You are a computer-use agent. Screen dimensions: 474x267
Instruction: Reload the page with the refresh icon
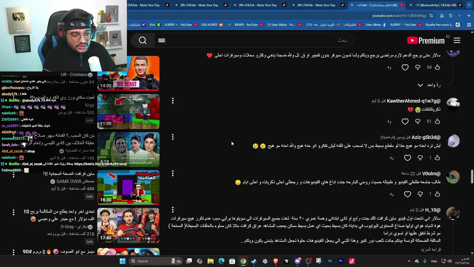tap(451, 16)
